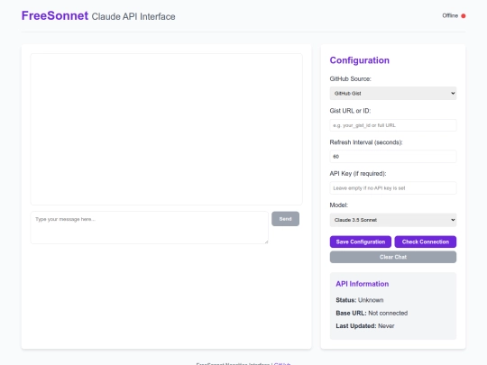Click the Configuration heading
The height and width of the screenshot is (365, 487).
click(359, 60)
